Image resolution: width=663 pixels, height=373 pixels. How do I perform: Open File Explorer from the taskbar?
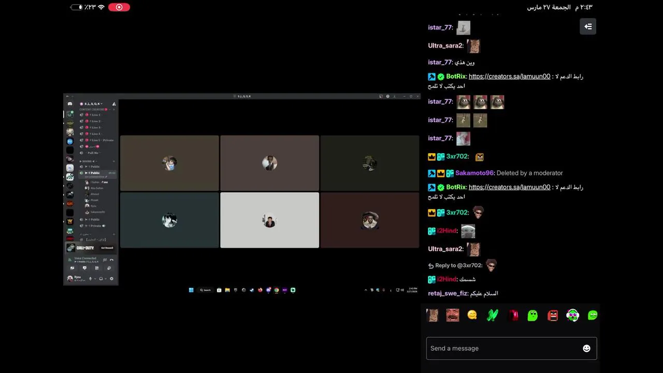(x=227, y=290)
